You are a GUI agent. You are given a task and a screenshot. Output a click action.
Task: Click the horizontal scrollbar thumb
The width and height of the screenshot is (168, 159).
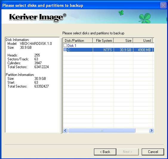(x=102, y=131)
